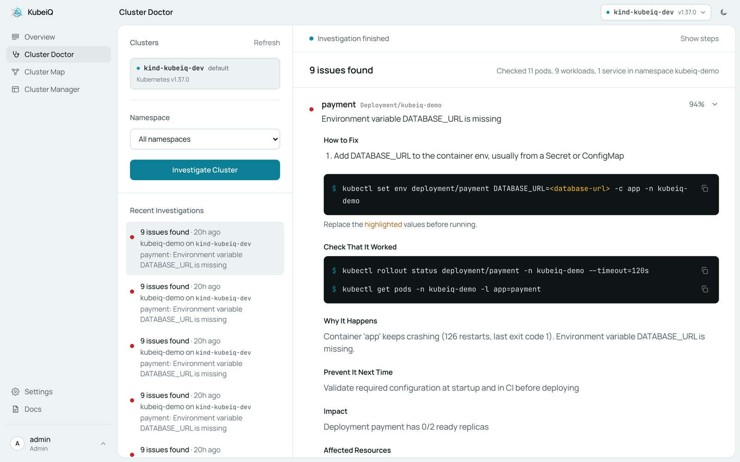The height and width of the screenshot is (462, 740).
Task: Open the Cluster Map page
Action: click(x=59, y=72)
